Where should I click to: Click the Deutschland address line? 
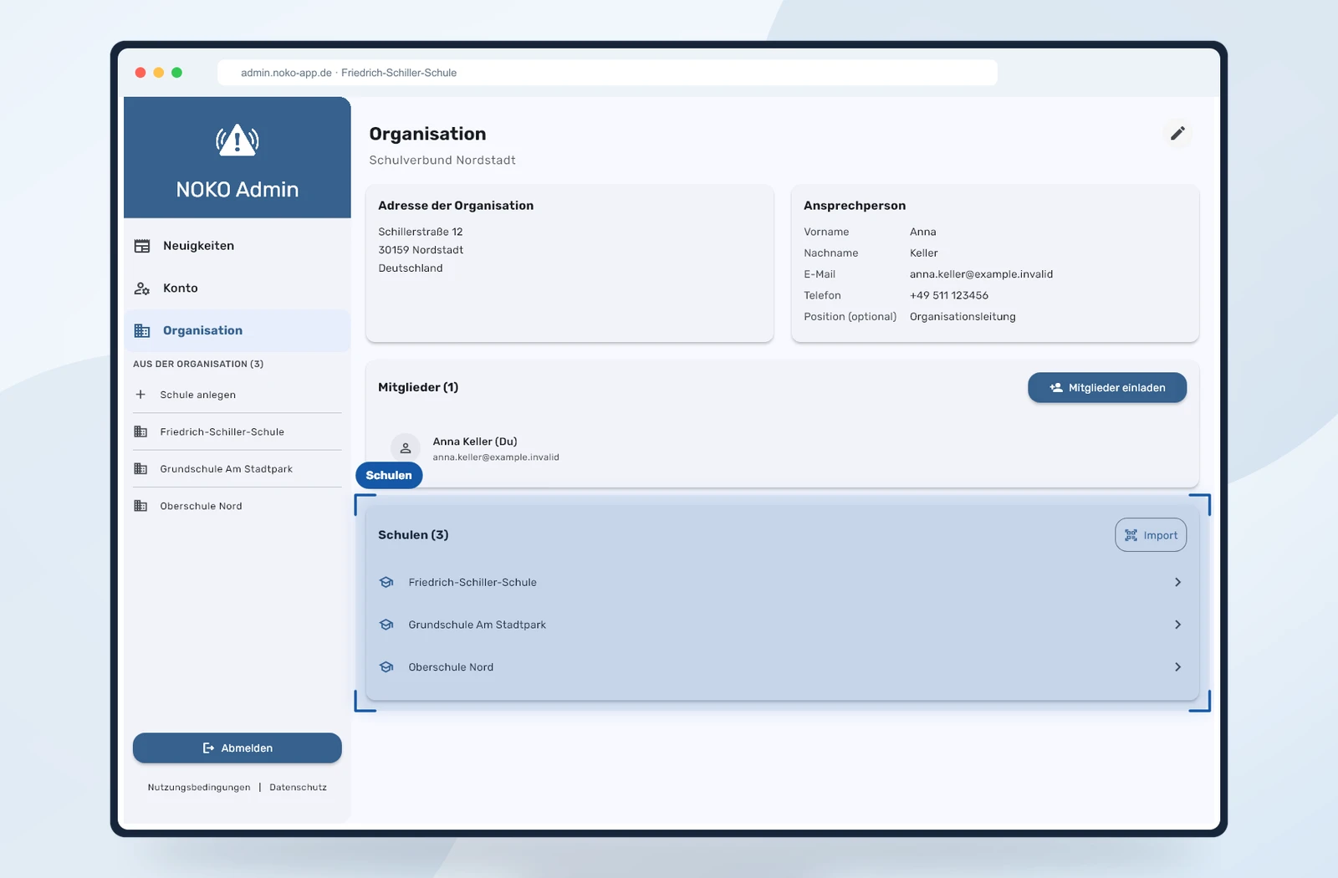coord(411,268)
